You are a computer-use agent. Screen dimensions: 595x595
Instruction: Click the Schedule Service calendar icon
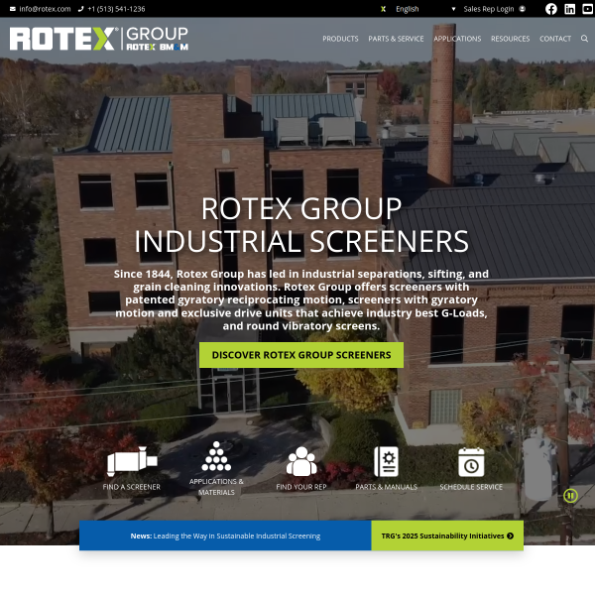click(471, 462)
